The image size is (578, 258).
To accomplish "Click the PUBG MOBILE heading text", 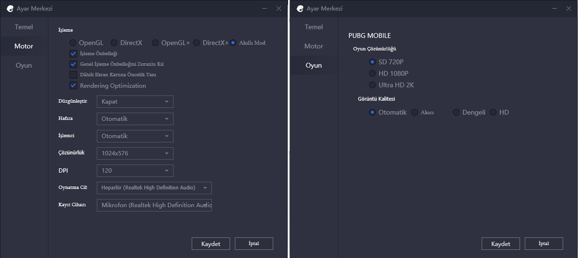I will (x=370, y=35).
